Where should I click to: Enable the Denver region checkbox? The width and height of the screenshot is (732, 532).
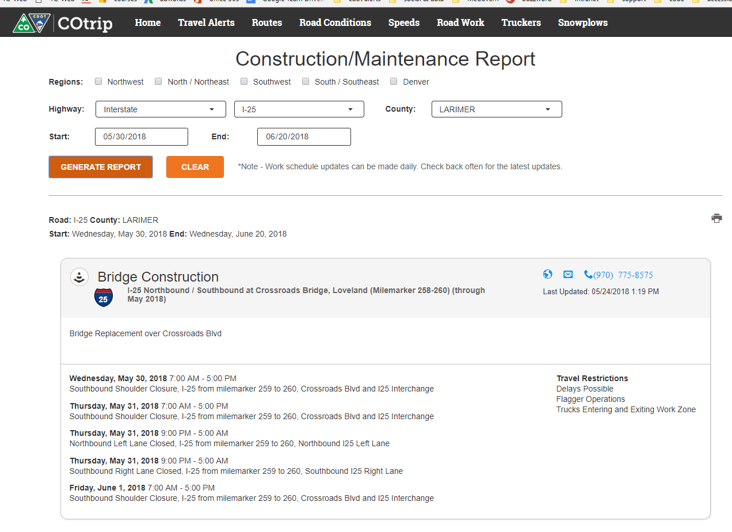(394, 81)
